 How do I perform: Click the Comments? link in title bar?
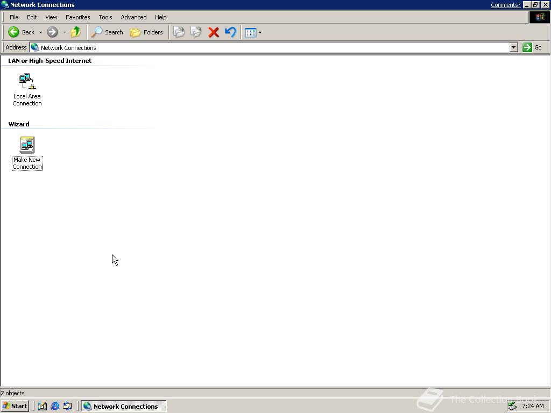click(x=505, y=5)
